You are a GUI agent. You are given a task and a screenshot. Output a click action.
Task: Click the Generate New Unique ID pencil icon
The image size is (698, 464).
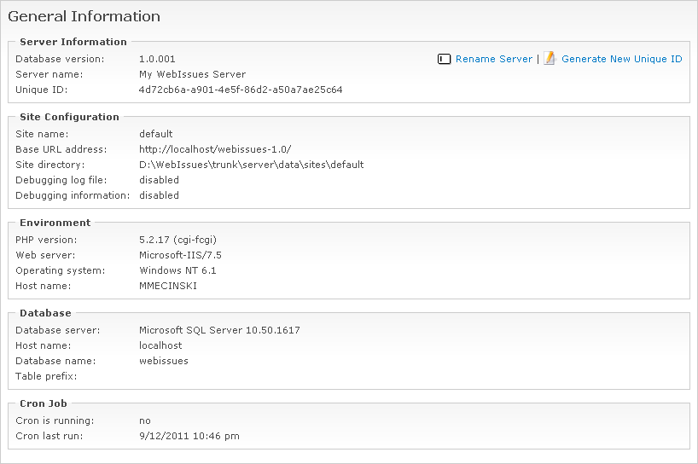pyautogui.click(x=550, y=59)
